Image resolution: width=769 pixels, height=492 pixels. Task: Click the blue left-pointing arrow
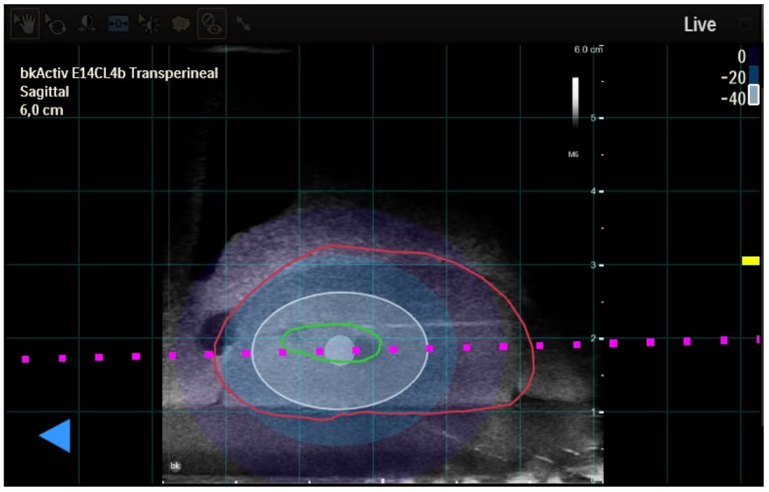55,436
